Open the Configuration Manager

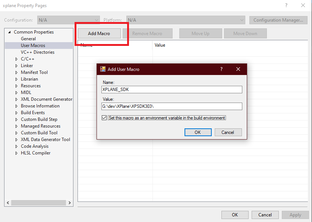click(278, 20)
